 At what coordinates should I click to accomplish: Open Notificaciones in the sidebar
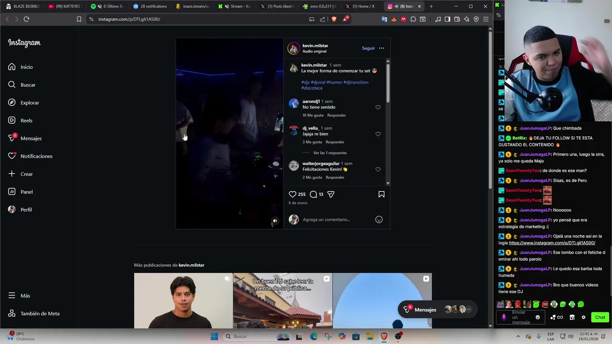tap(30, 156)
